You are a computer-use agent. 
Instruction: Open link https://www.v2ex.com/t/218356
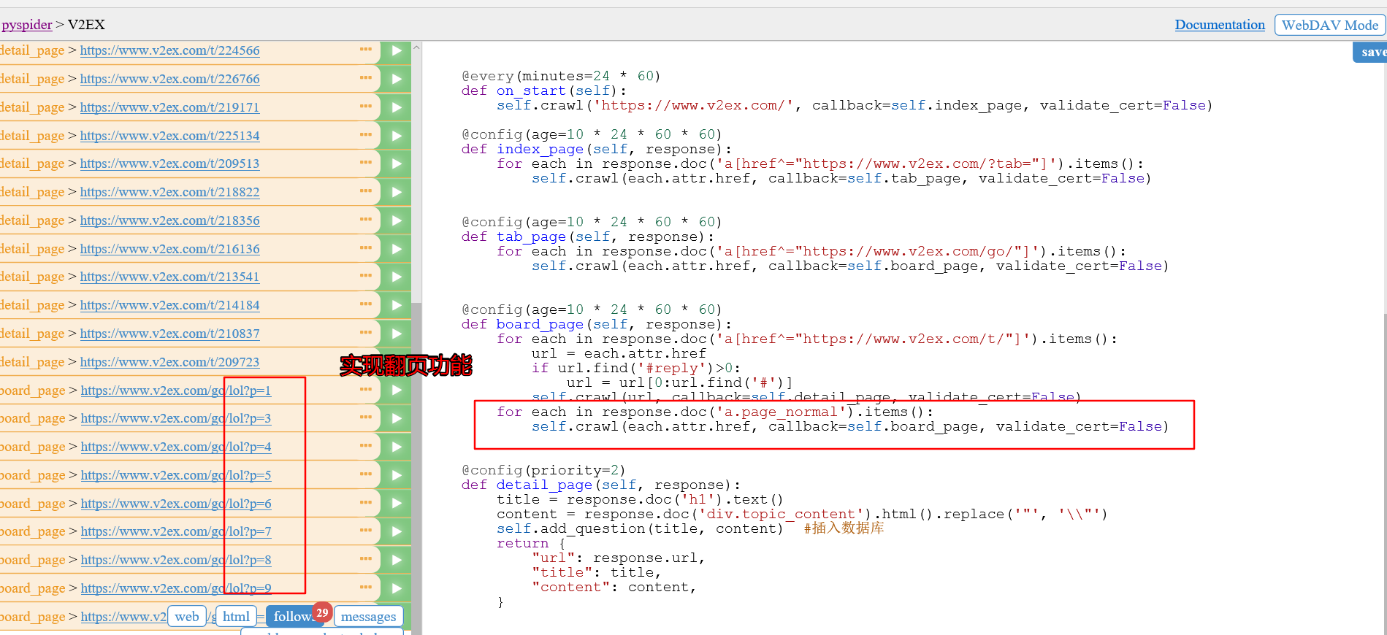pyautogui.click(x=169, y=220)
